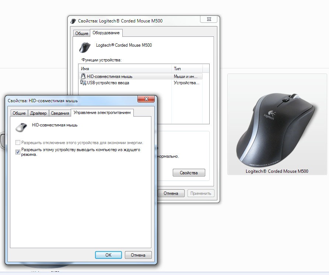
Task: Select 'USB-устройство ввода' list row
Action: point(141,82)
